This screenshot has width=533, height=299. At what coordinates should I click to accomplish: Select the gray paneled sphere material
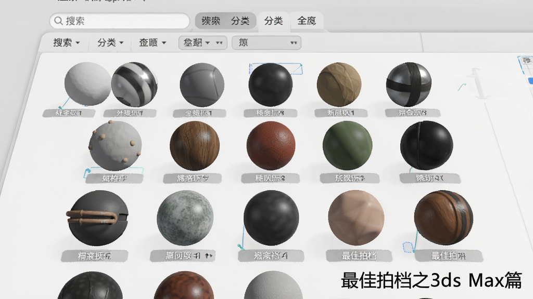(x=202, y=85)
